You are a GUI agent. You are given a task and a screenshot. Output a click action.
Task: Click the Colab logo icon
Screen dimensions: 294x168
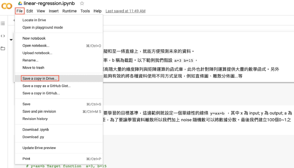coord(7,7)
